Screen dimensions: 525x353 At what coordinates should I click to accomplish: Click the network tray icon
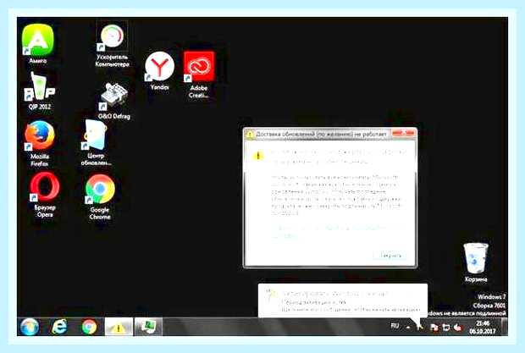(x=446, y=328)
